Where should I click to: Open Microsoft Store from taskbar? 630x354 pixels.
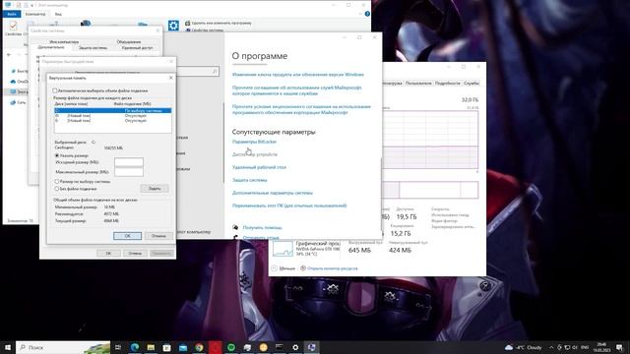pos(166,347)
